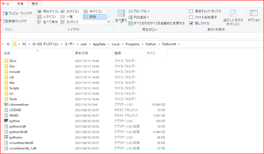
Task: Open the Add columns (列の追加) dropdown
Action: (x=139, y=17)
